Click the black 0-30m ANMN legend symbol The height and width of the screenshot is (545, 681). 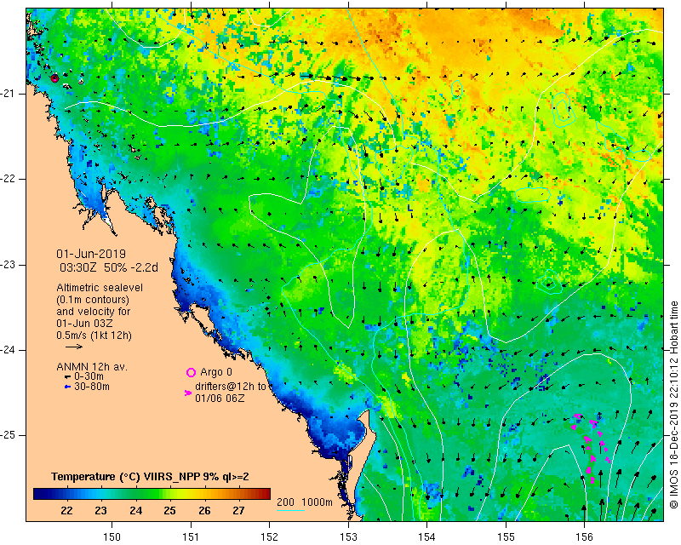(67, 376)
